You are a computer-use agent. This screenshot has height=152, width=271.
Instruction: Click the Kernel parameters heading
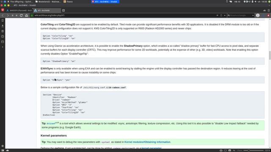54,136
